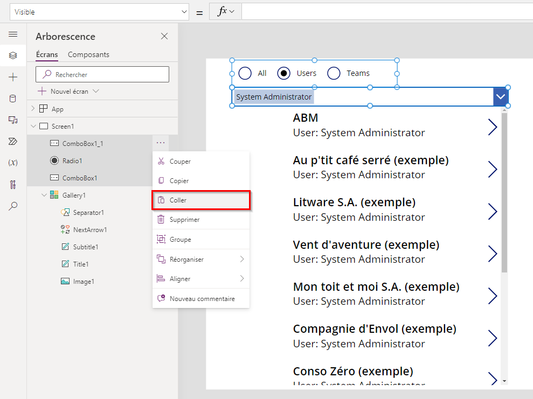Viewport: 533px width, 399px height.
Task: Open the Variables (x) icon in sidebar
Action: 13,163
